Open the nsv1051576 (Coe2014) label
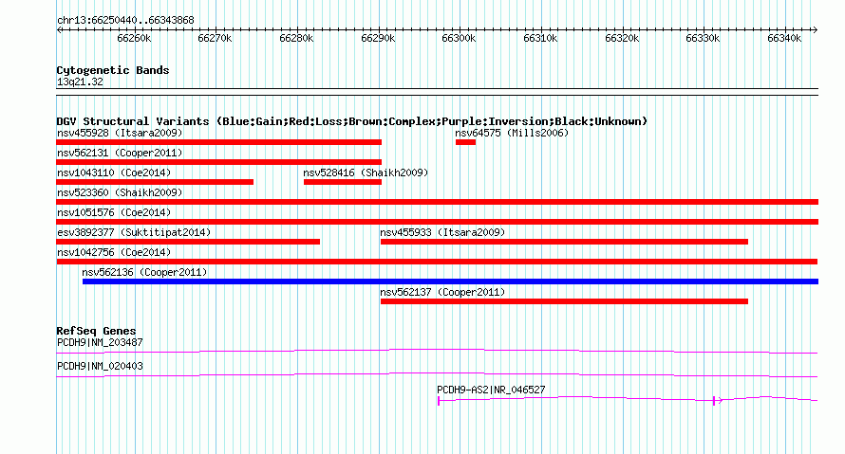845x454 pixels. pyautogui.click(x=114, y=212)
